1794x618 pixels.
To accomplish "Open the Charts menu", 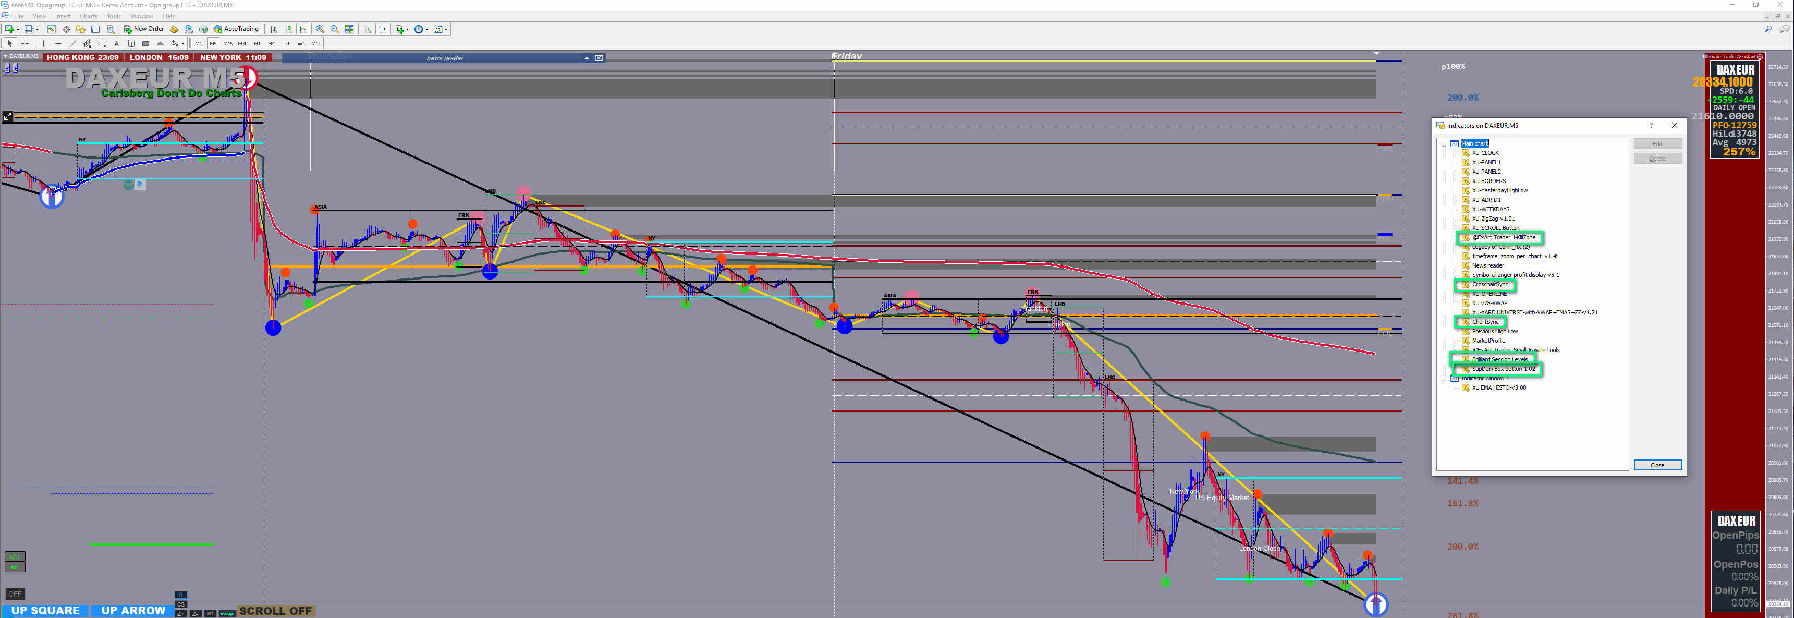I will [x=89, y=16].
